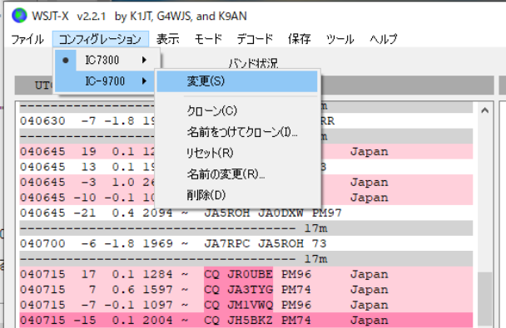Image resolution: width=506 pixels, height=328 pixels.
Task: Choose クローン(C) in the submenu
Action: [237, 110]
